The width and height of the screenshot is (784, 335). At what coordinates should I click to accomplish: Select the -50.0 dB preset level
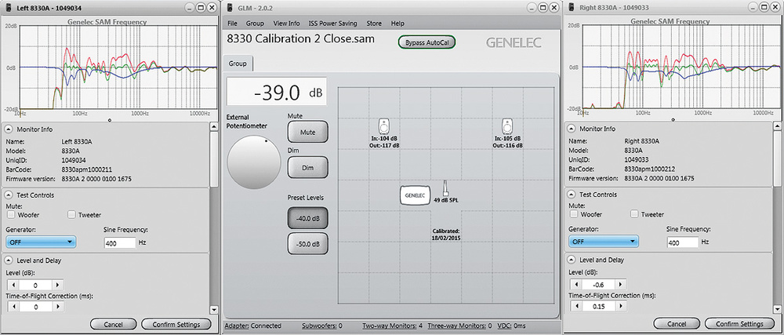pos(308,244)
